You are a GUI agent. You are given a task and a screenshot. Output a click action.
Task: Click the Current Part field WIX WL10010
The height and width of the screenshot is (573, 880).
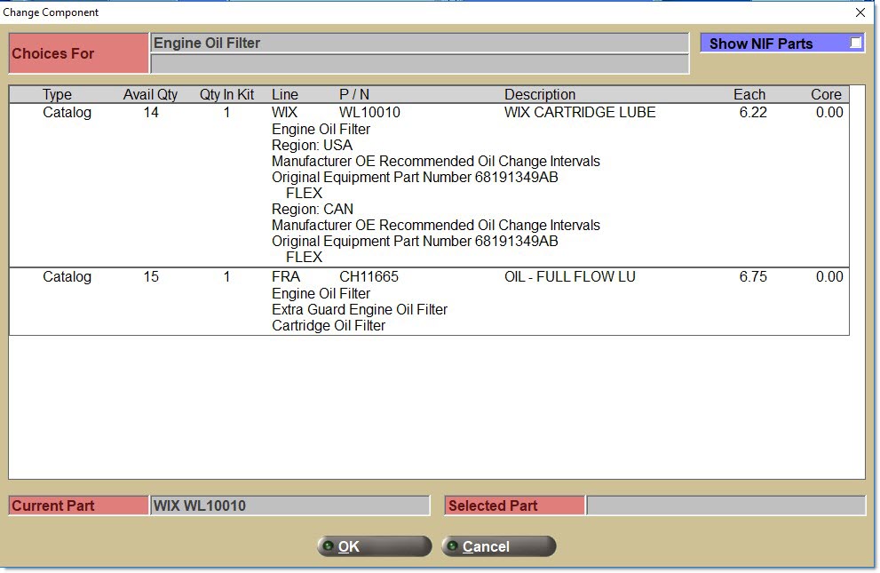point(289,505)
